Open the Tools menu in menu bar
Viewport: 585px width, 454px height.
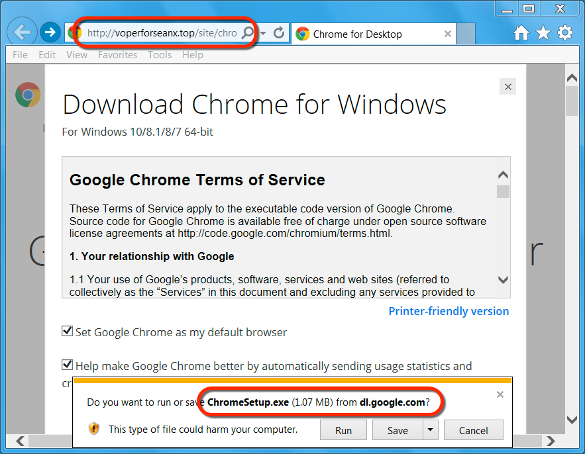coord(160,55)
